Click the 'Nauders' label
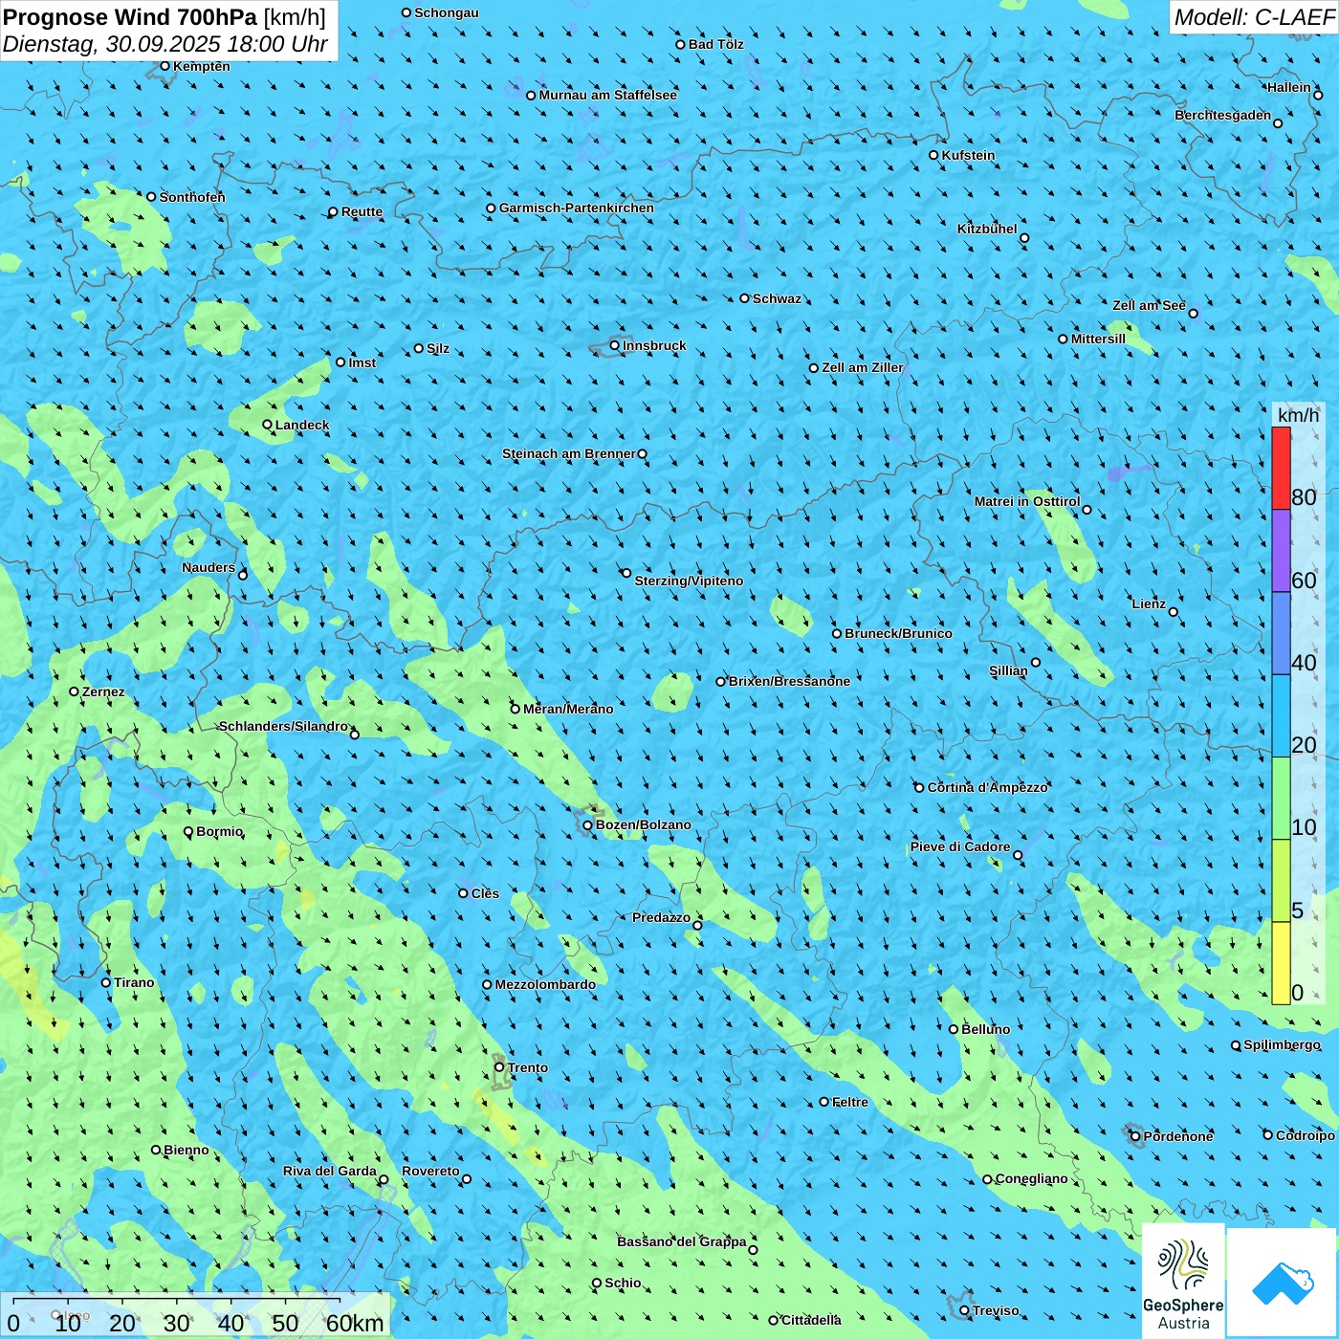 click(x=209, y=567)
